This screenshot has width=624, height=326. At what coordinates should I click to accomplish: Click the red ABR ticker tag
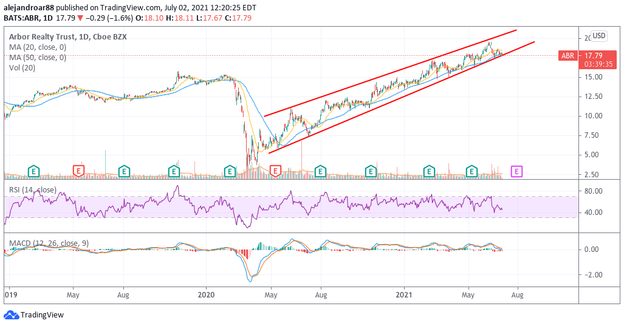(x=567, y=56)
